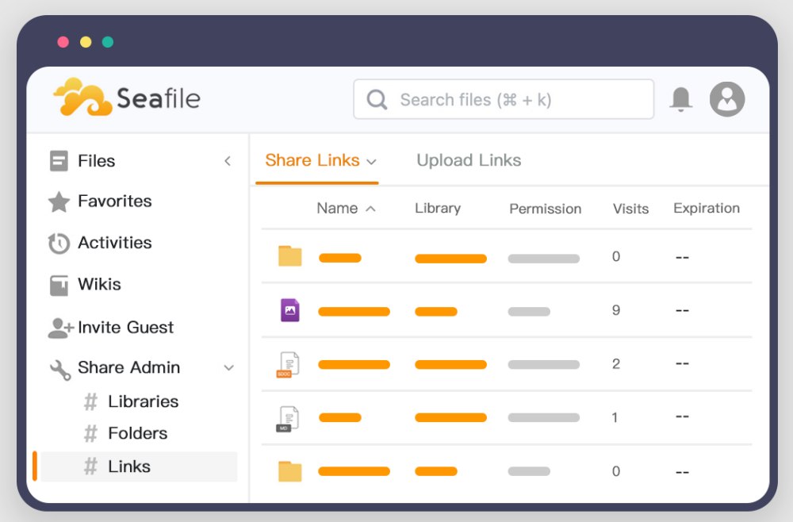Select the Files sidebar icon
This screenshot has width=793, height=522.
coord(58,160)
